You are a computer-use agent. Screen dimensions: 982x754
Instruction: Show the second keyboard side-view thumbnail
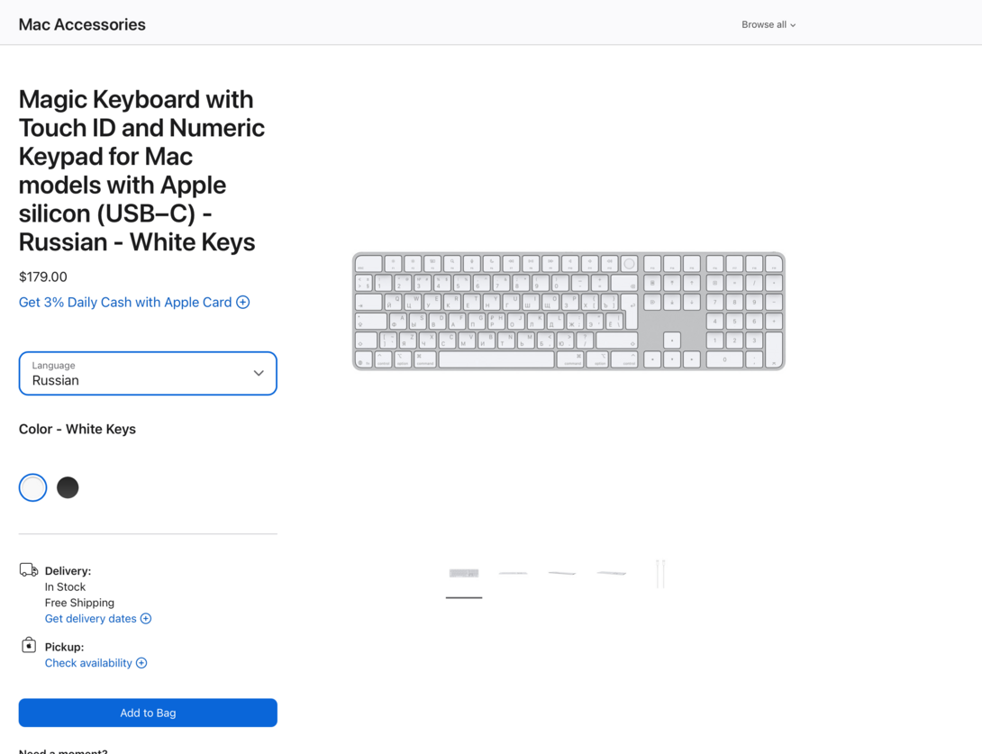point(514,573)
